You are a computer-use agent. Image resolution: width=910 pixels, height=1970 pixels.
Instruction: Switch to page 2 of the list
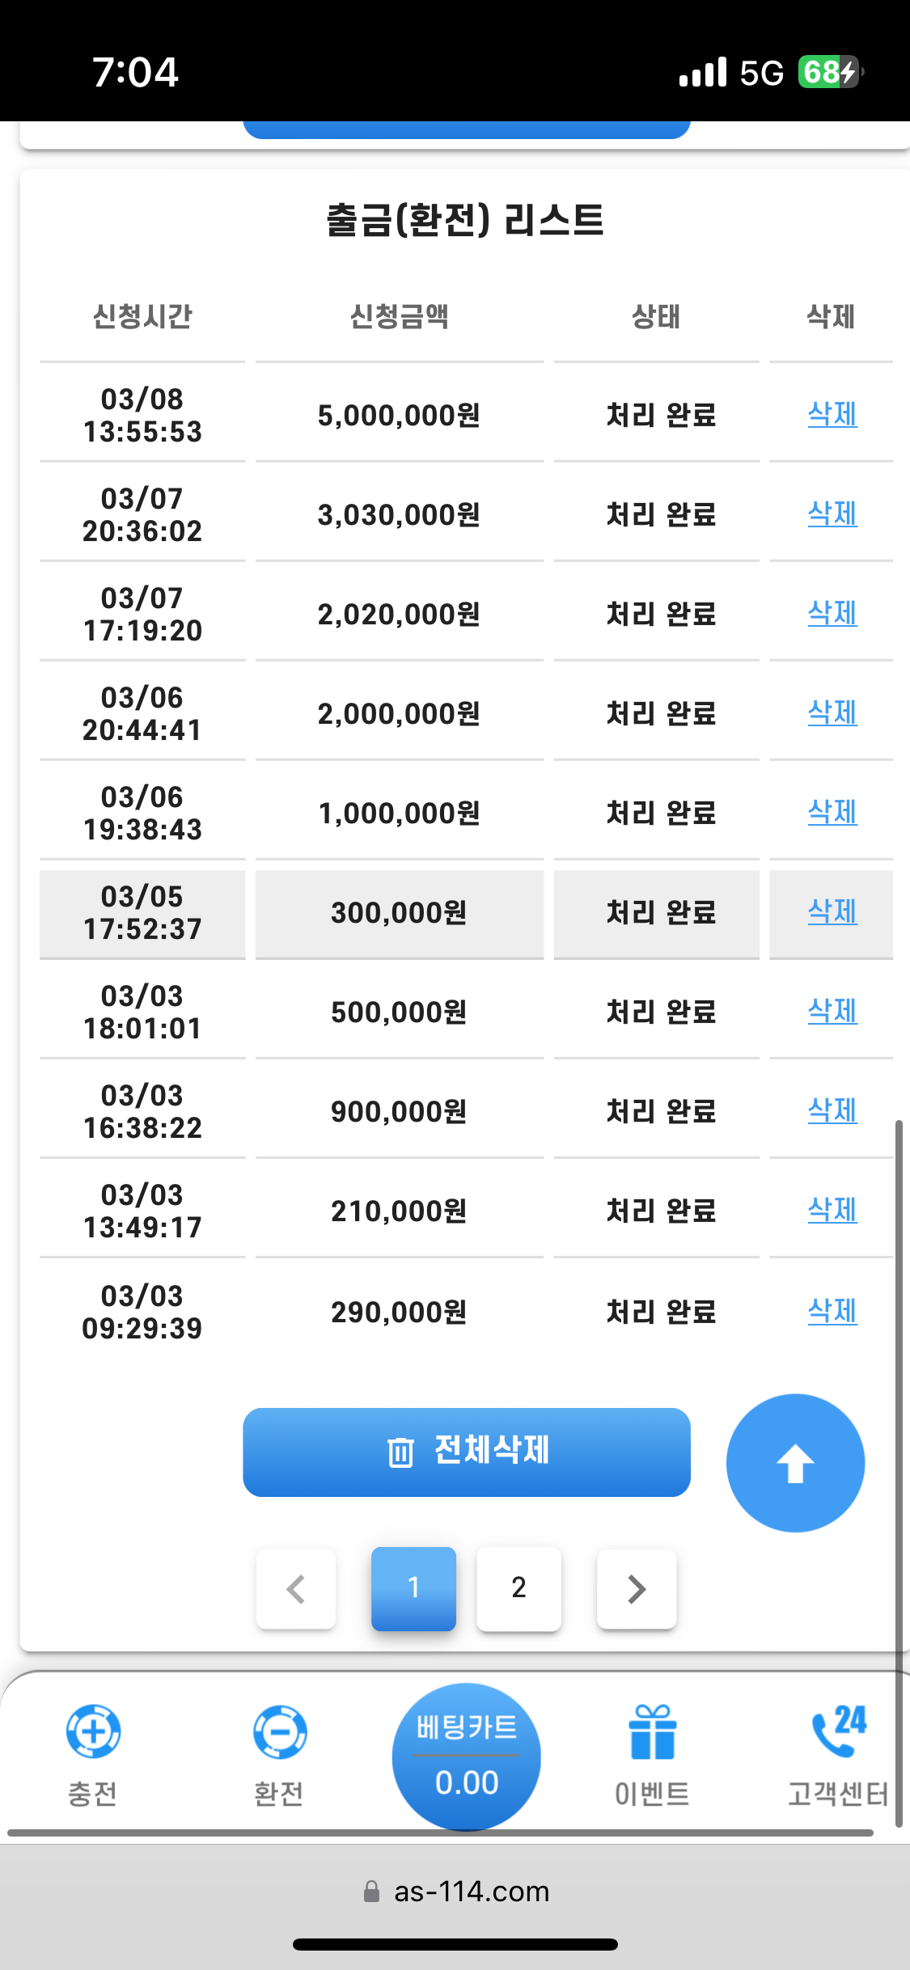tap(518, 1588)
